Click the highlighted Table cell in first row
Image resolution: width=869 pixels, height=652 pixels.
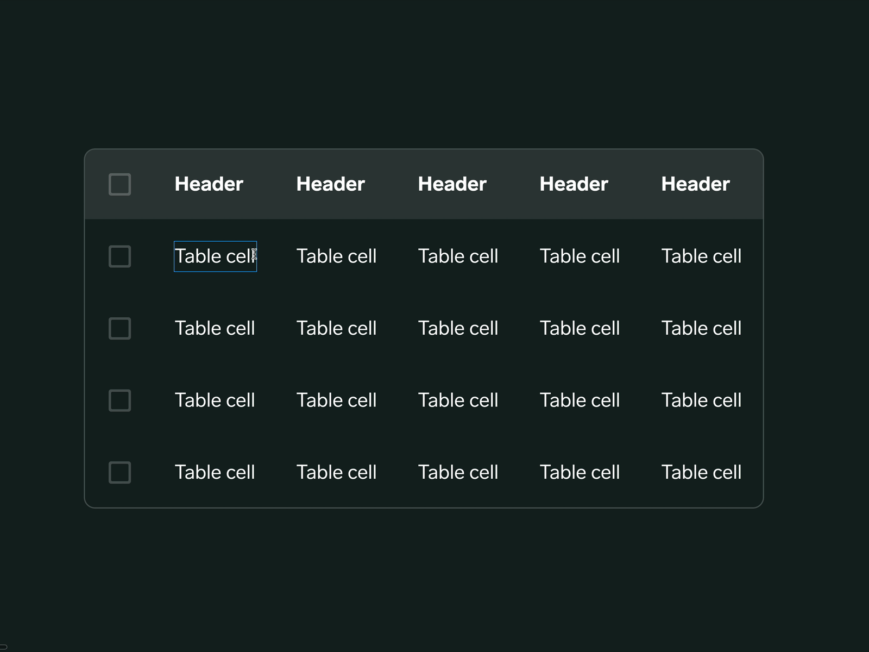point(215,256)
